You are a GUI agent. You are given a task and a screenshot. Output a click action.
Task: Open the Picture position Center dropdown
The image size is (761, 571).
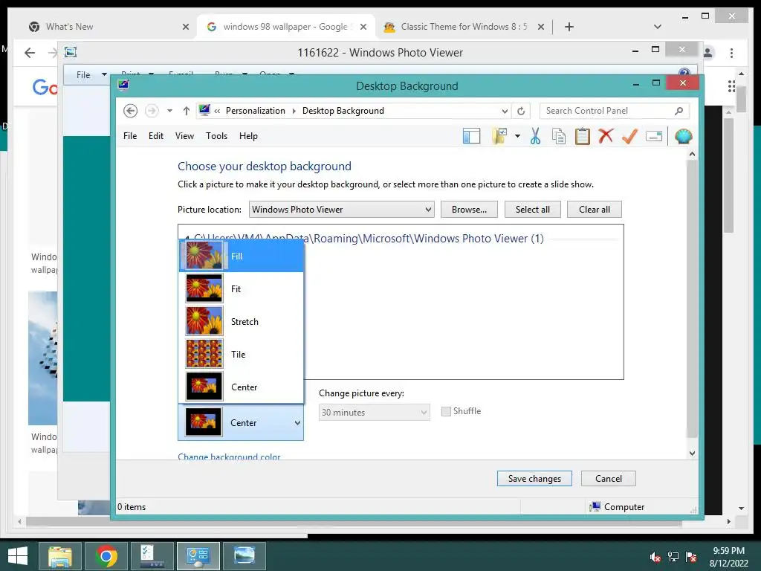click(x=241, y=422)
